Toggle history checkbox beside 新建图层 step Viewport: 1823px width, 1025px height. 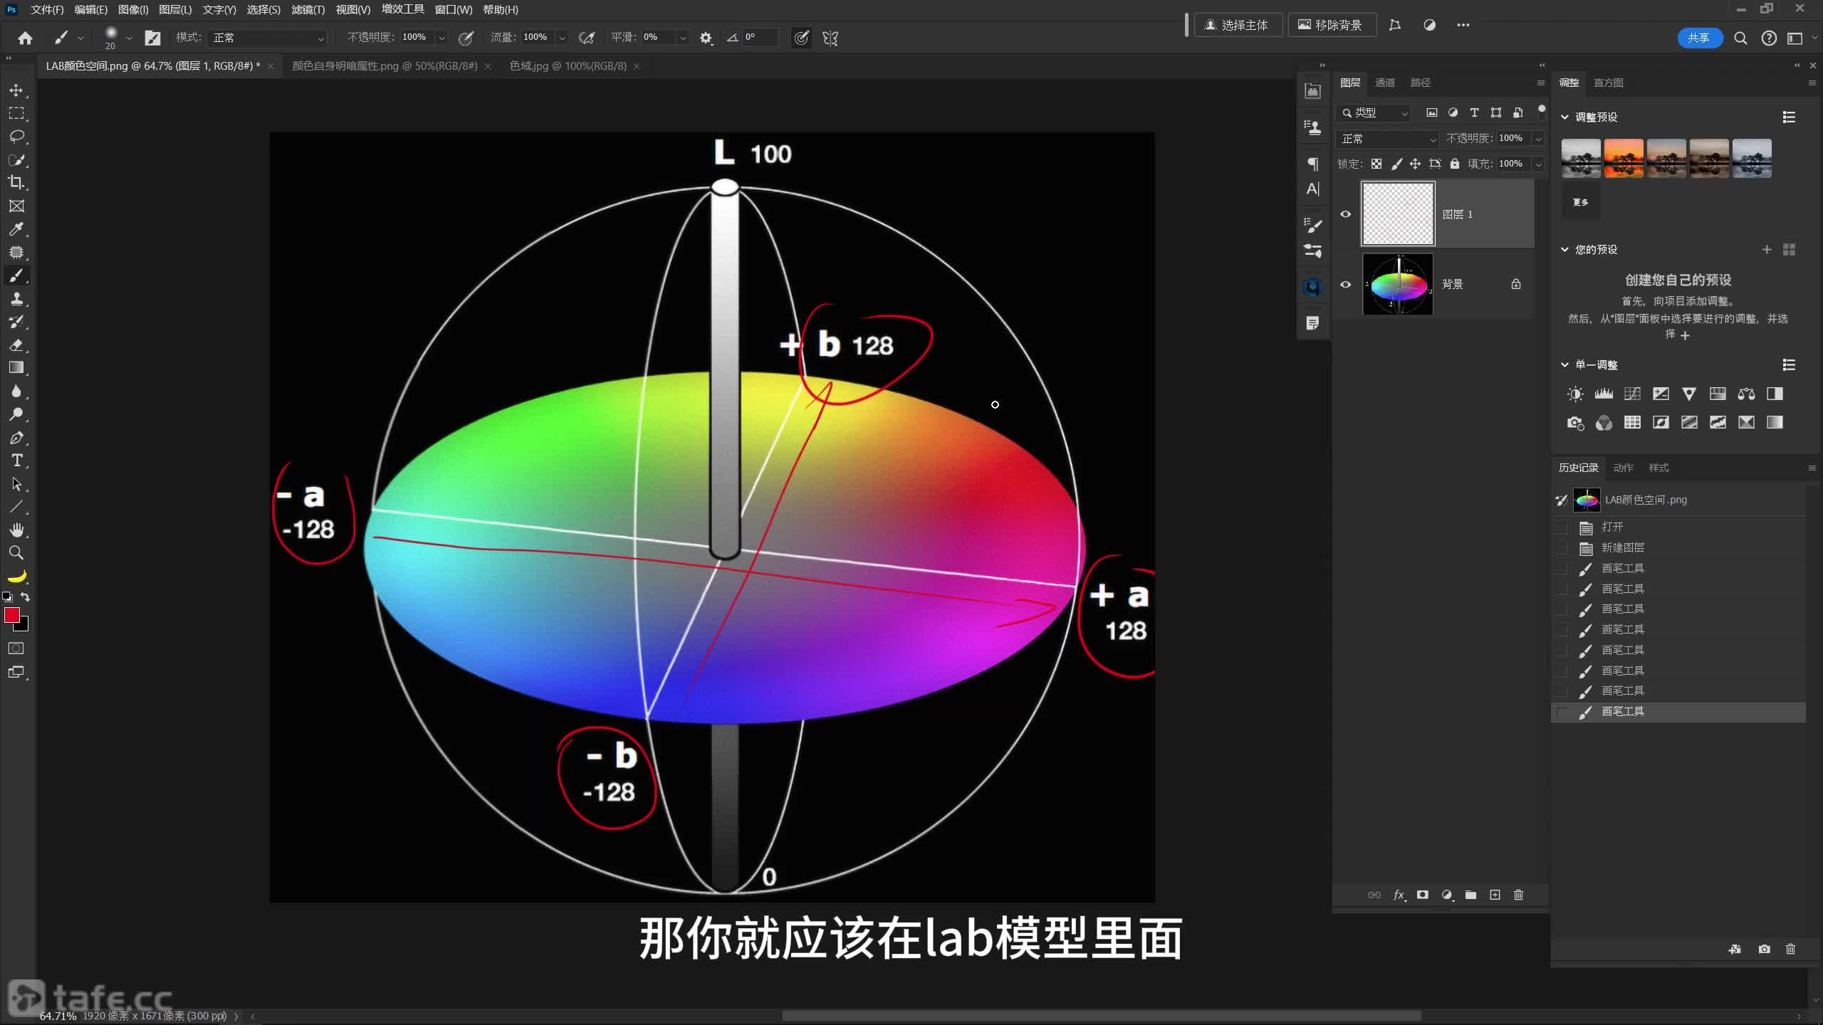[x=1562, y=547]
